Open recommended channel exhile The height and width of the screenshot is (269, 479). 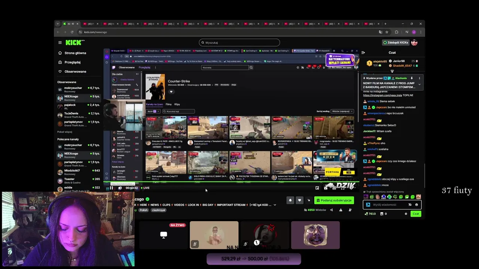coord(79,189)
